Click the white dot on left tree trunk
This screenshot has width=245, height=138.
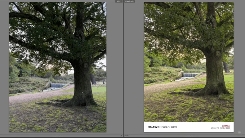click(x=83, y=93)
